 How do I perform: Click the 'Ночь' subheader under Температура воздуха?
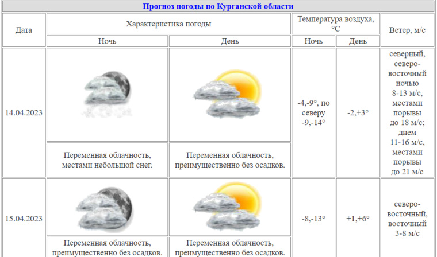click(x=313, y=41)
